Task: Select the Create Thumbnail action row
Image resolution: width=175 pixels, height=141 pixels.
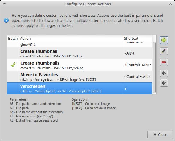Action: (x=79, y=53)
